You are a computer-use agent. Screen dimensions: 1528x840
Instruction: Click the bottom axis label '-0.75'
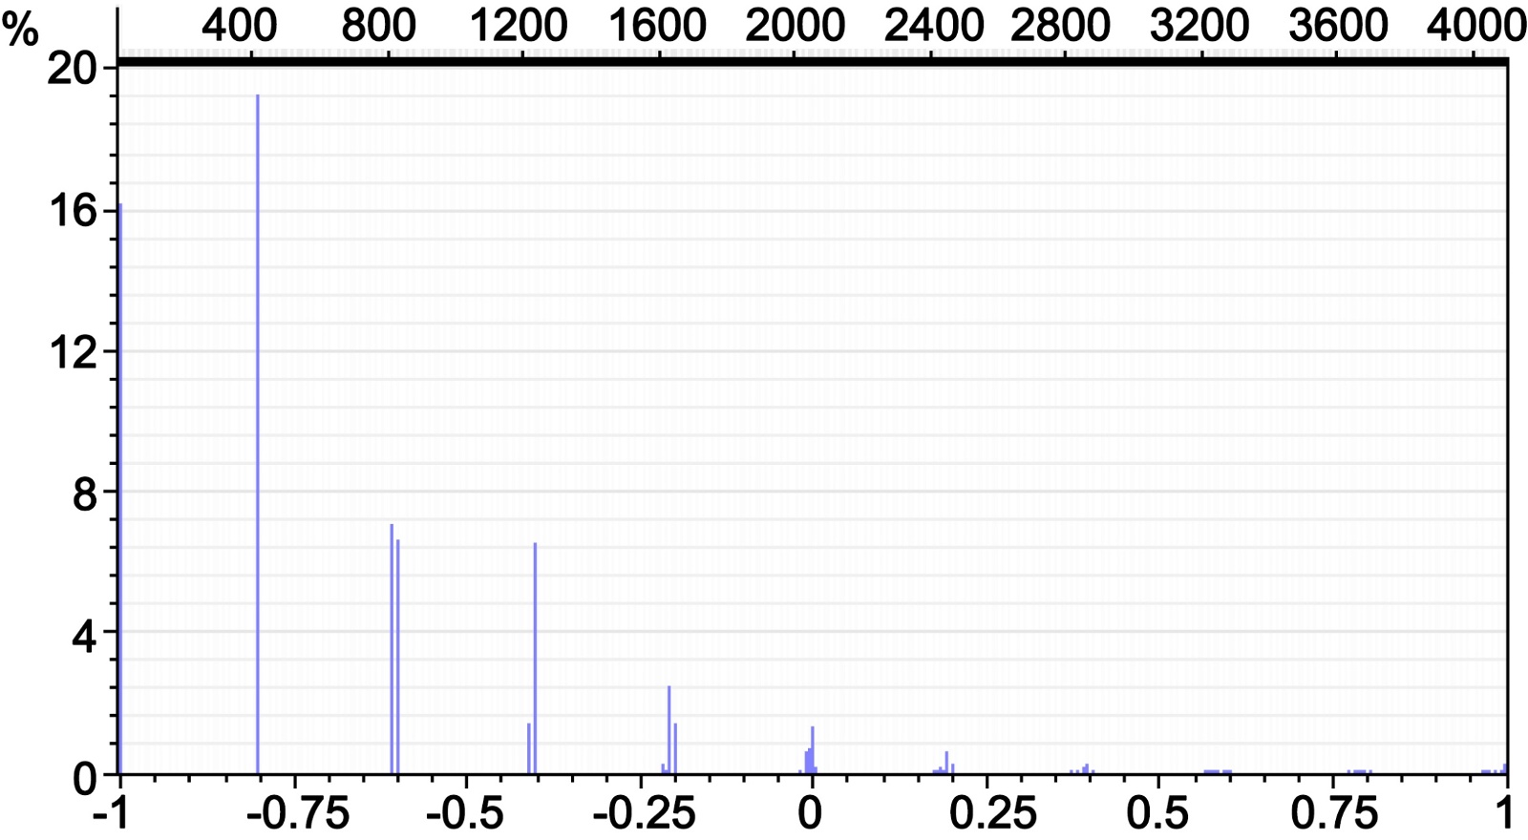(297, 814)
